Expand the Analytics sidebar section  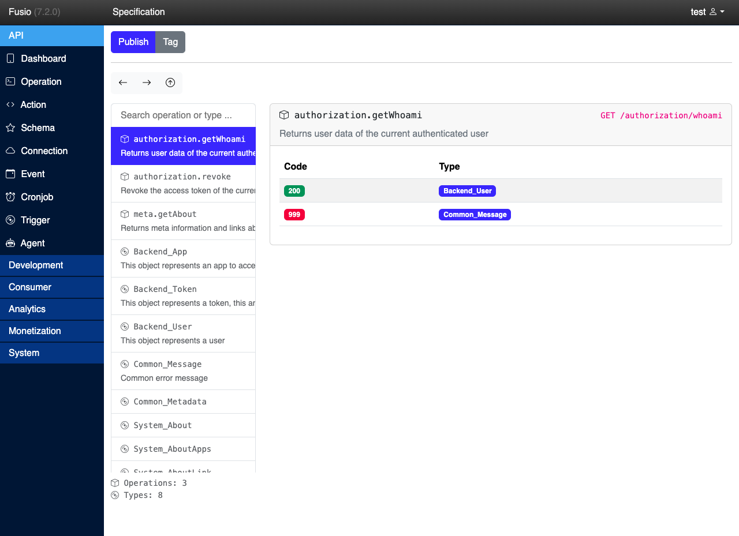click(x=52, y=309)
